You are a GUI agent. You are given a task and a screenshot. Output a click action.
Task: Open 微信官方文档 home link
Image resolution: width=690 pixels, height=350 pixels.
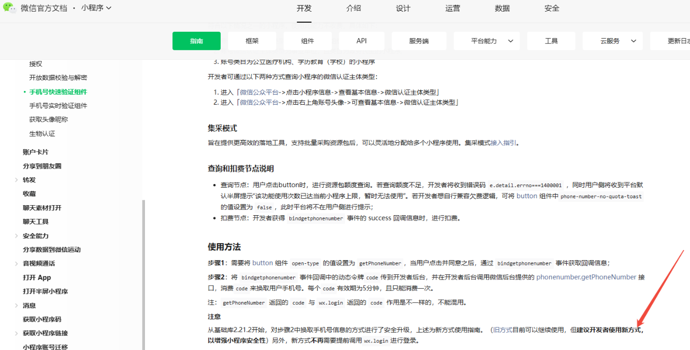[44, 8]
